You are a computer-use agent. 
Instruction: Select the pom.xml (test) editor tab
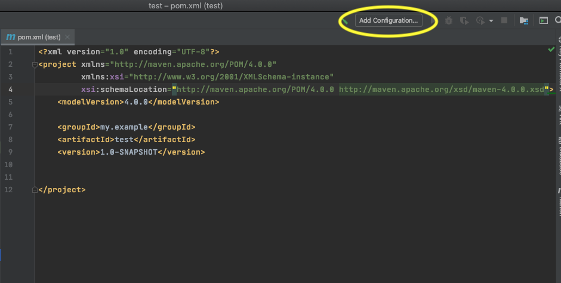[x=38, y=37]
